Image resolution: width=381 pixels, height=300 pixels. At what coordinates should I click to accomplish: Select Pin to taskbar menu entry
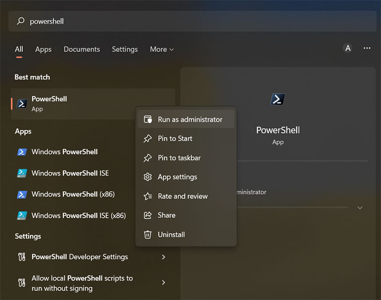point(186,158)
